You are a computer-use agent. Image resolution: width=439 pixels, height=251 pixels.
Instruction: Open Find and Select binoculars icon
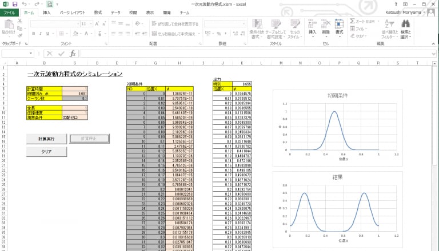[x=405, y=29]
